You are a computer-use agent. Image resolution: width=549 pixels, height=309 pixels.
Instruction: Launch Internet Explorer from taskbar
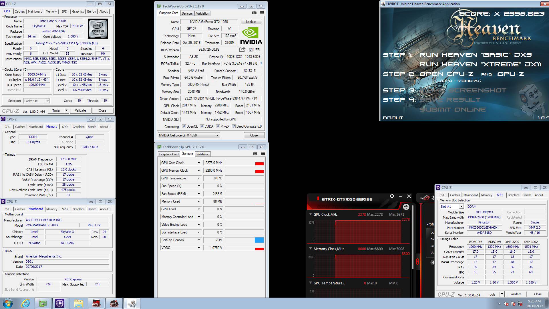pos(26,303)
